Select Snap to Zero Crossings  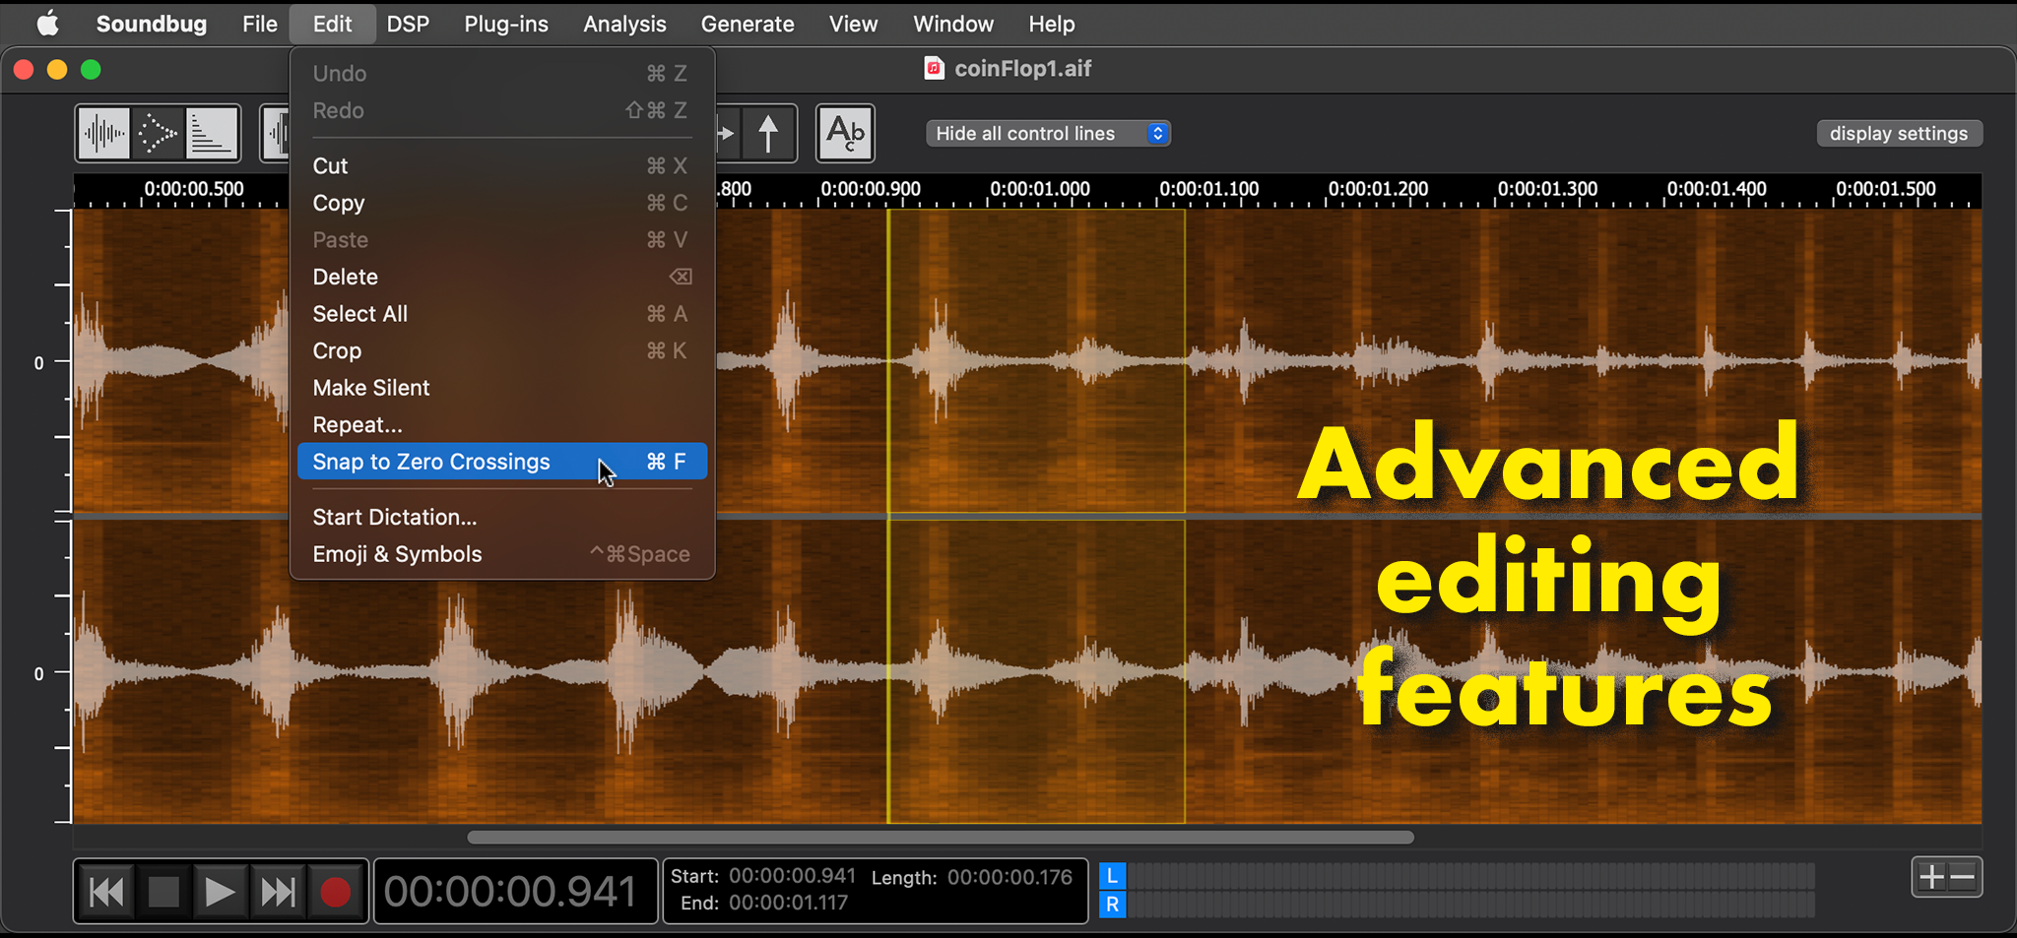(502, 462)
